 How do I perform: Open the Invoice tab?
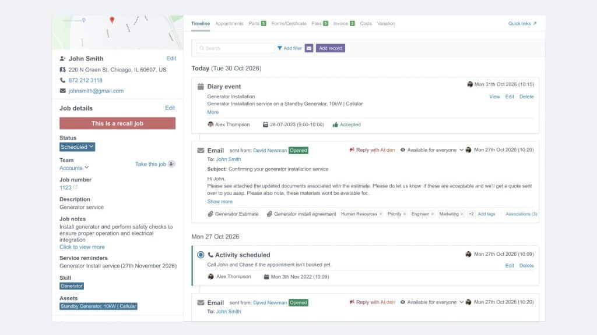pos(344,23)
